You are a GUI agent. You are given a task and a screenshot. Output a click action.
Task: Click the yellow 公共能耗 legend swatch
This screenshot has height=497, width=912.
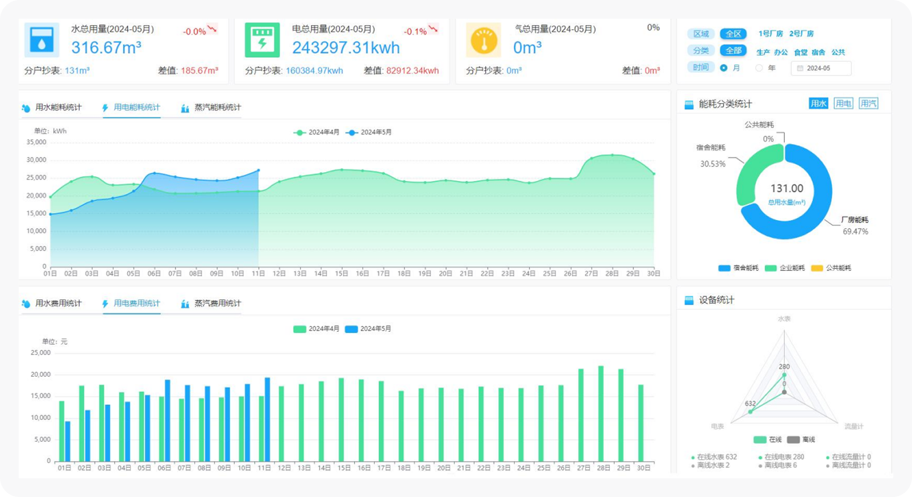[x=817, y=268]
